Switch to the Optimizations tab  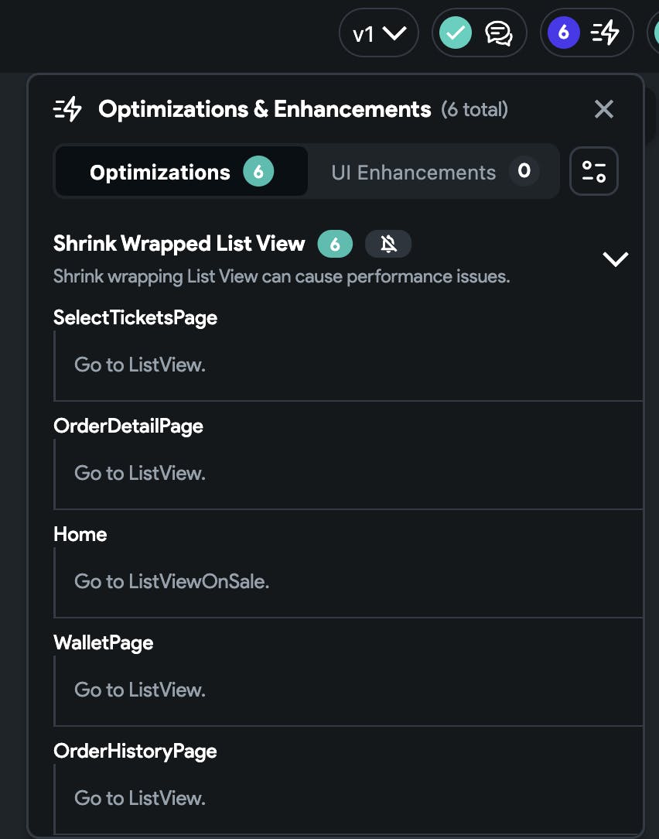(x=181, y=172)
